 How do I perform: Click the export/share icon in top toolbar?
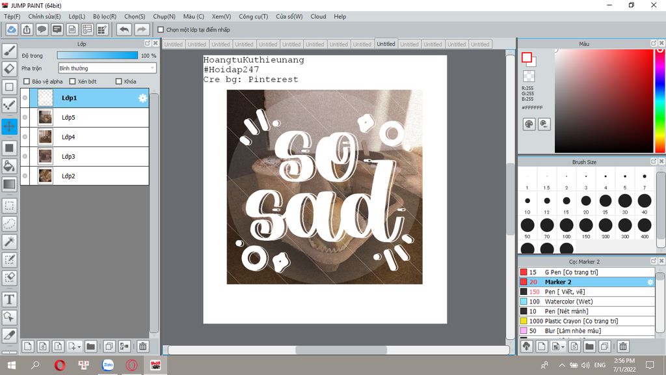(x=27, y=29)
